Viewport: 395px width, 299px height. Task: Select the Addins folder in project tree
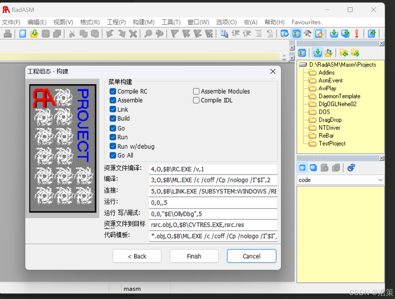(327, 73)
